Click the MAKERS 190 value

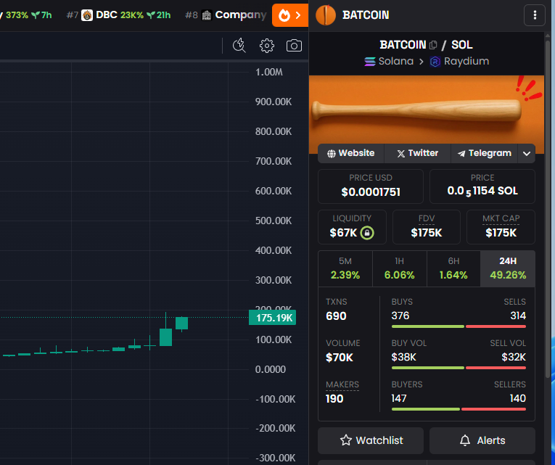point(334,399)
